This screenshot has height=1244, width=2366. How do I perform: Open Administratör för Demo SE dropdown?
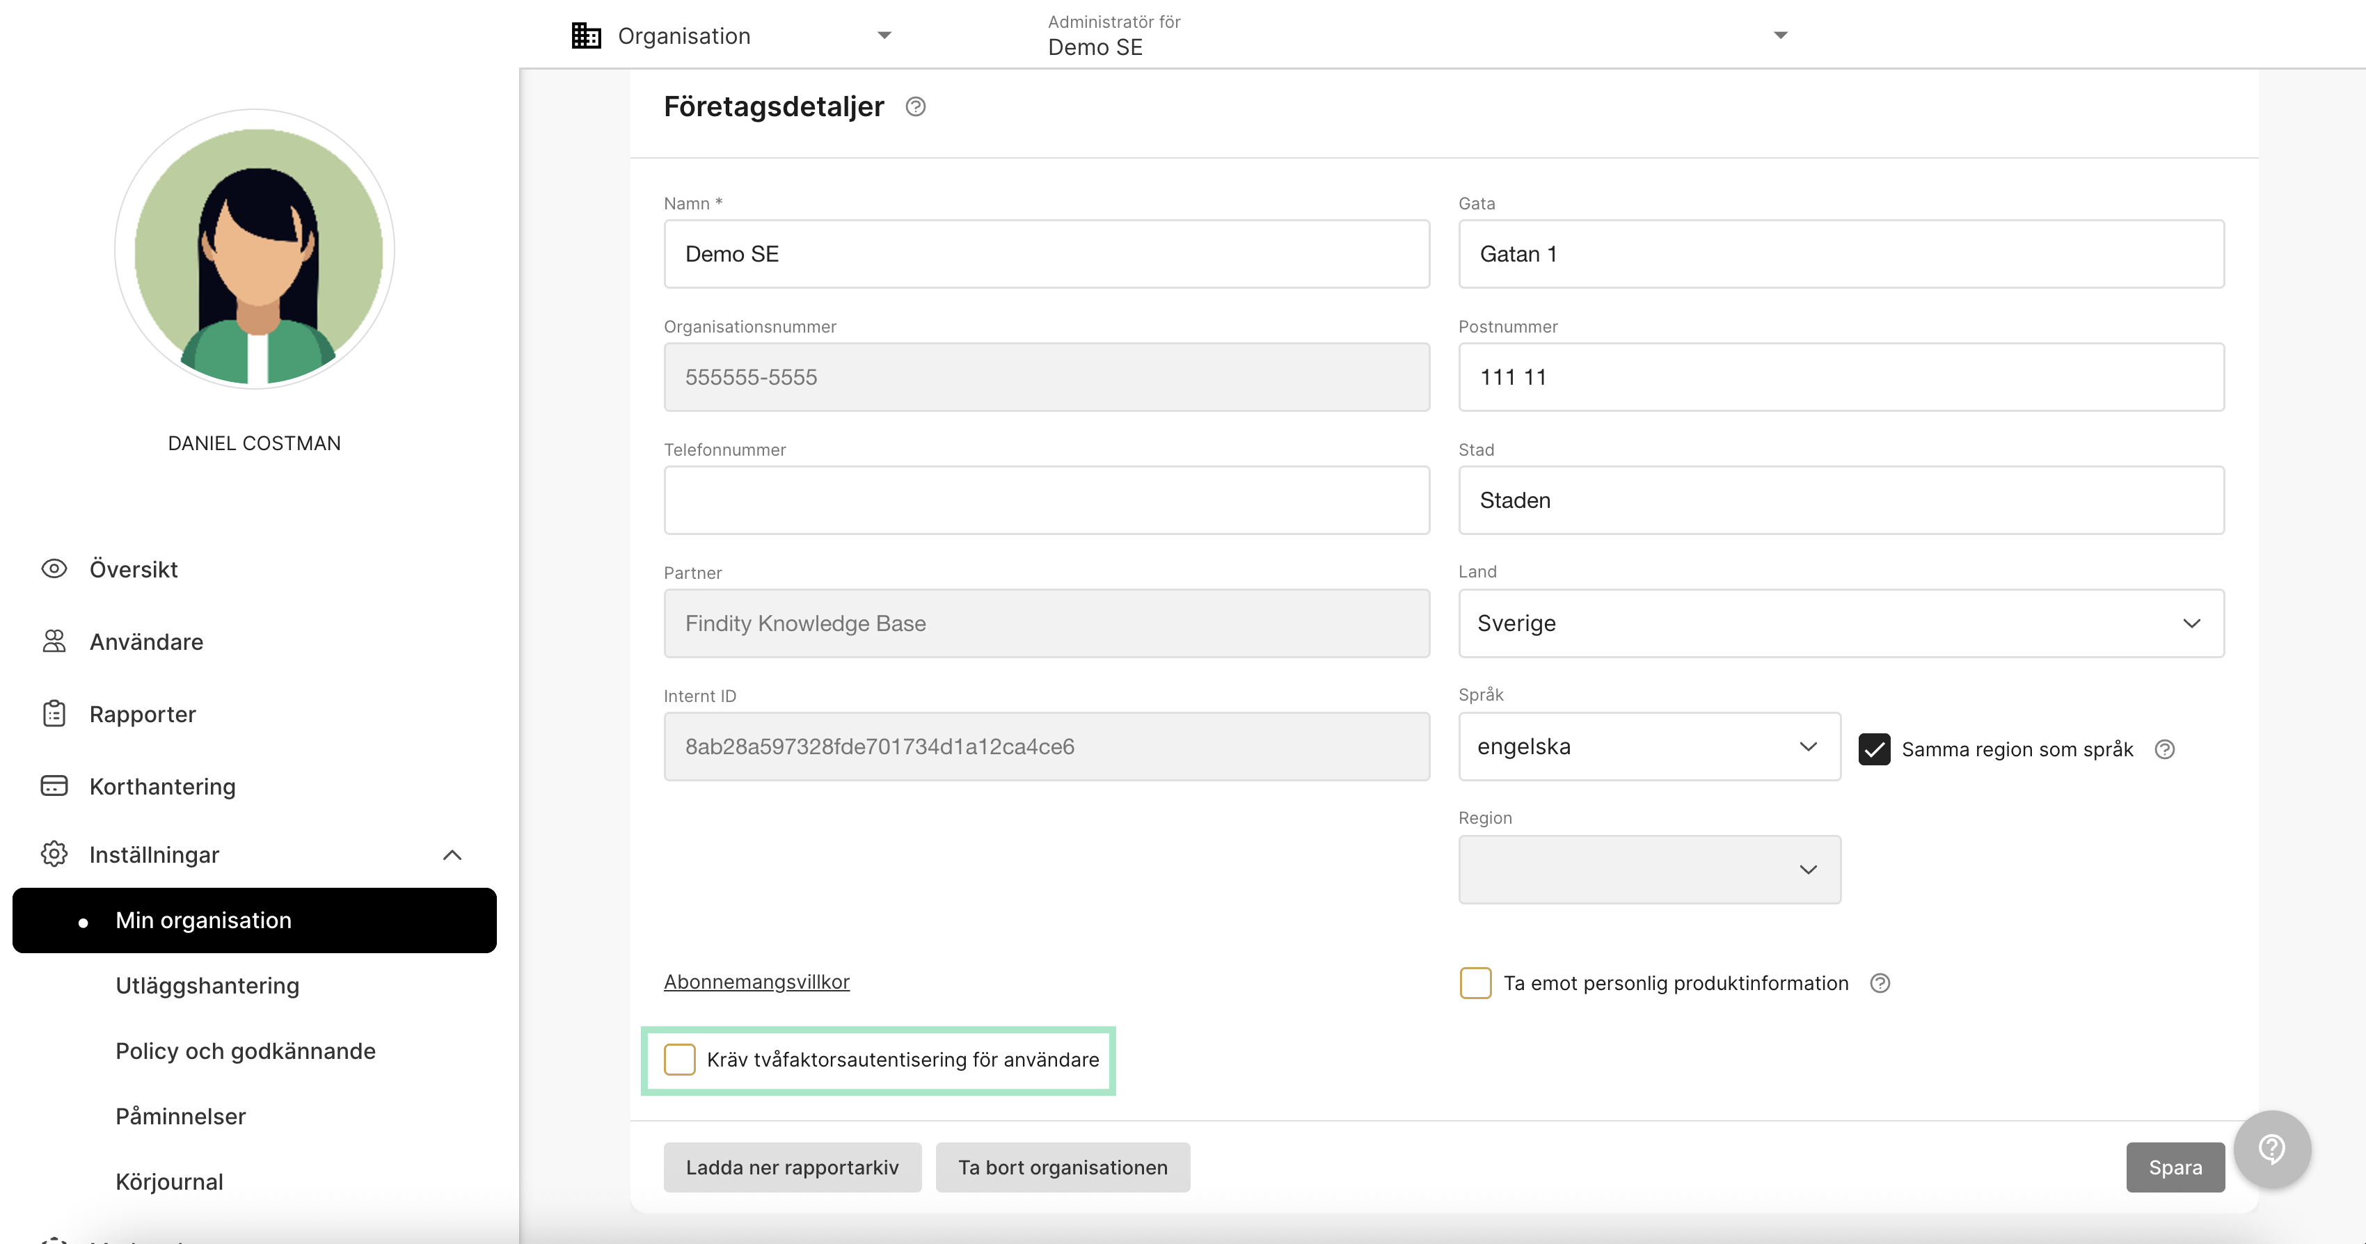(x=1418, y=35)
